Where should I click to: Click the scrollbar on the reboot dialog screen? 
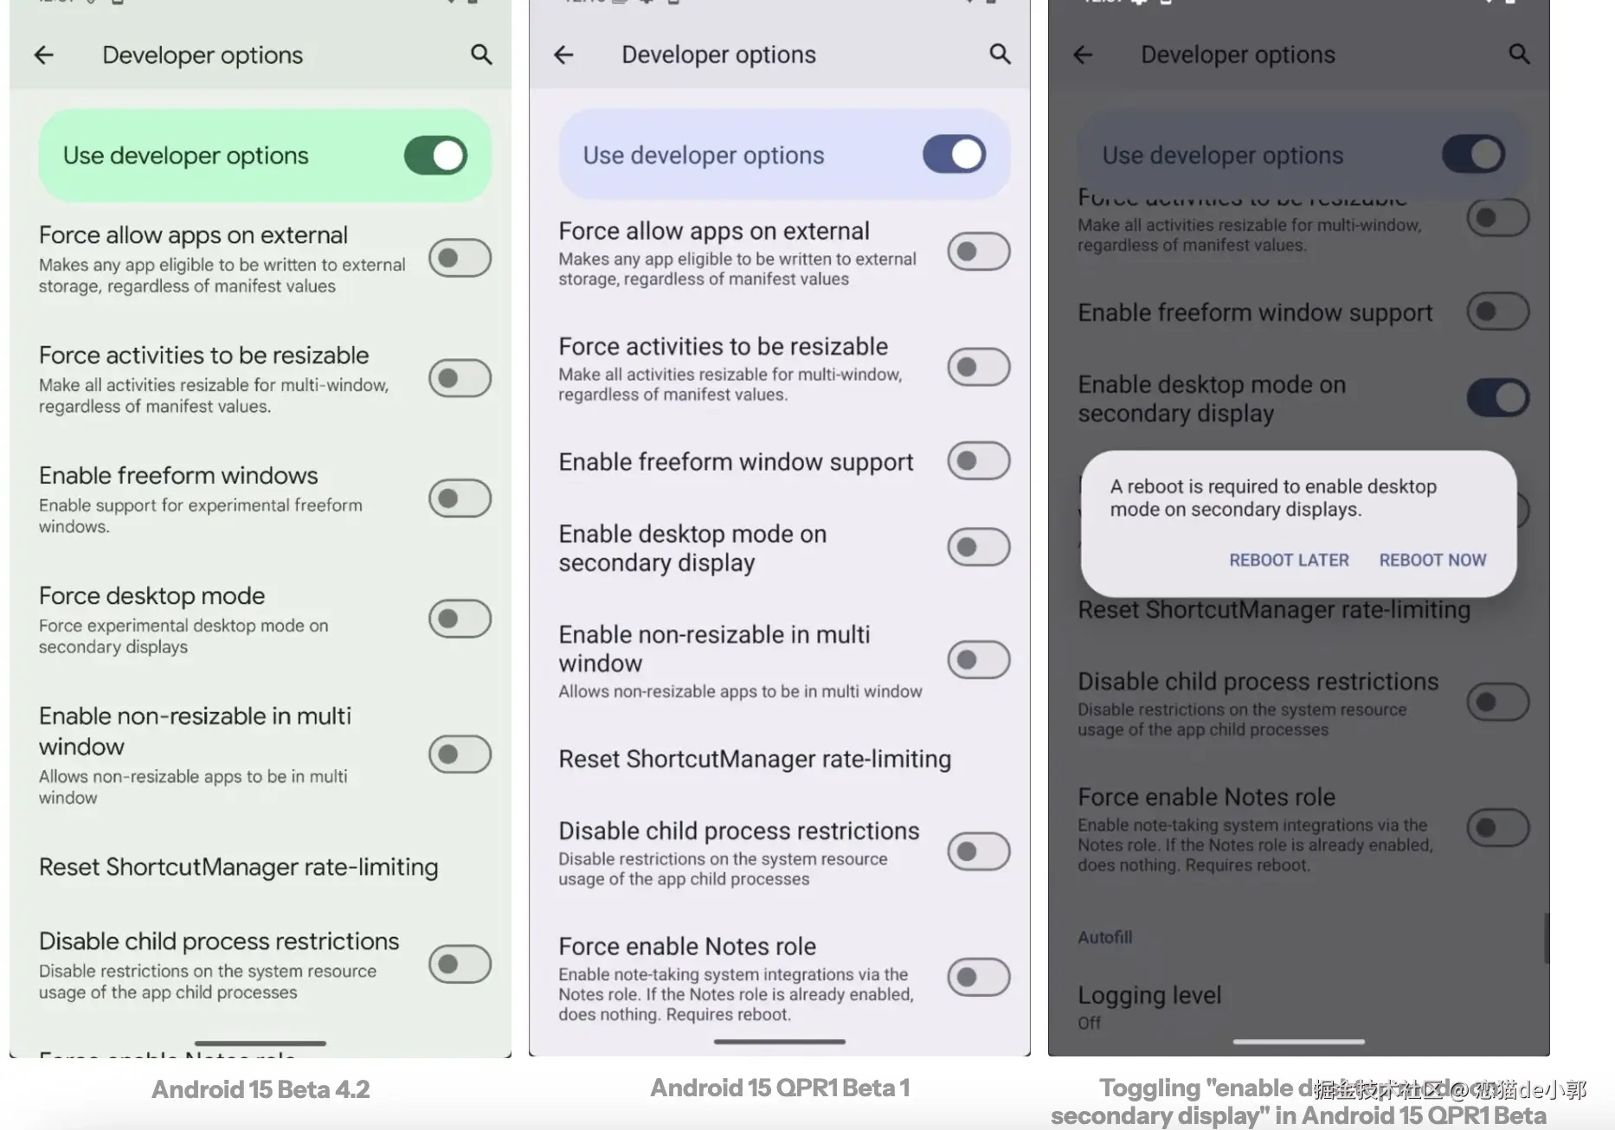click(x=1546, y=938)
